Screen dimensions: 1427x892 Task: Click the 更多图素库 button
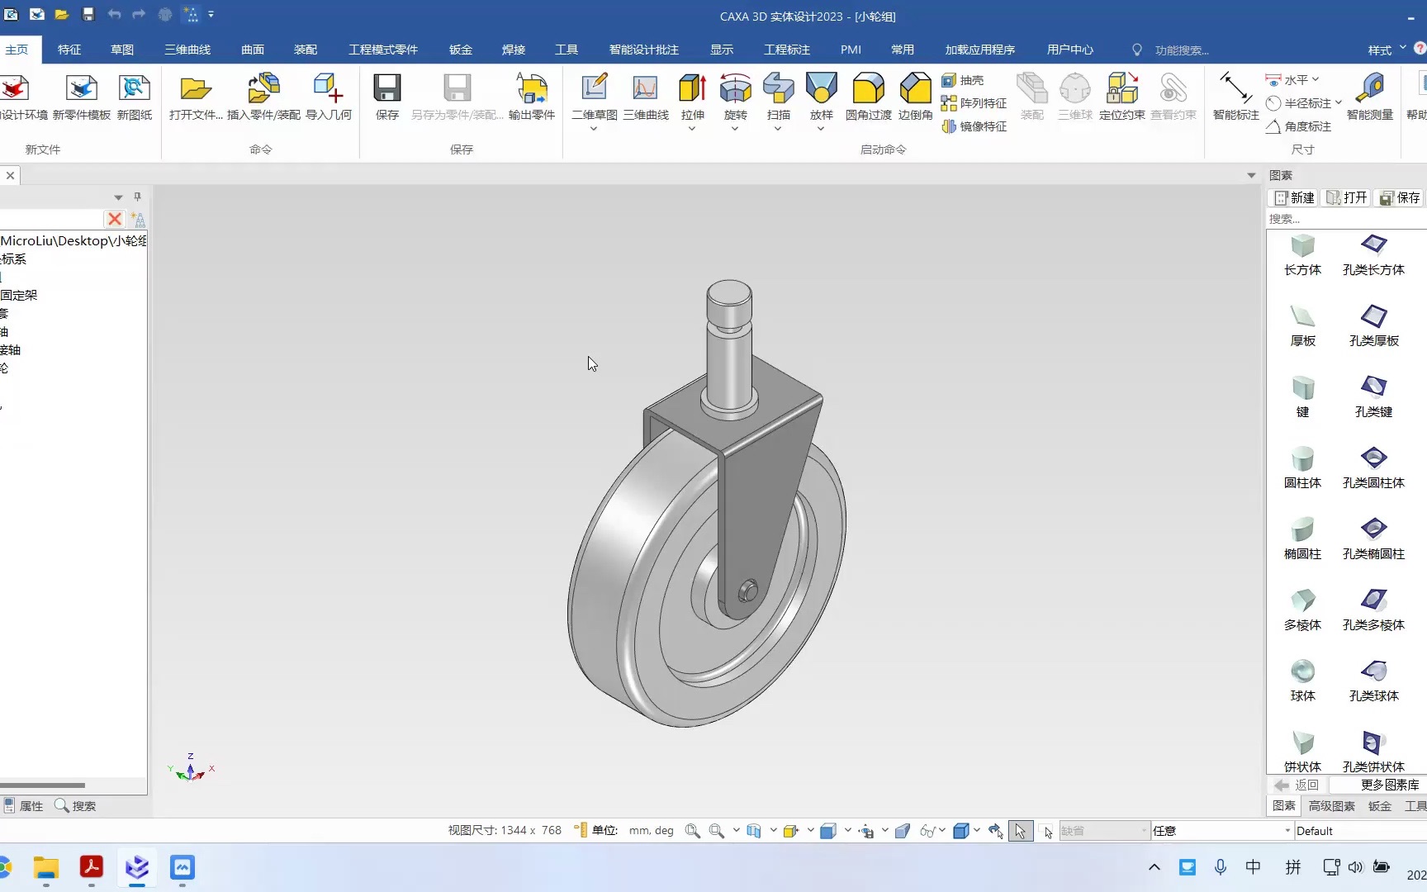1390,785
